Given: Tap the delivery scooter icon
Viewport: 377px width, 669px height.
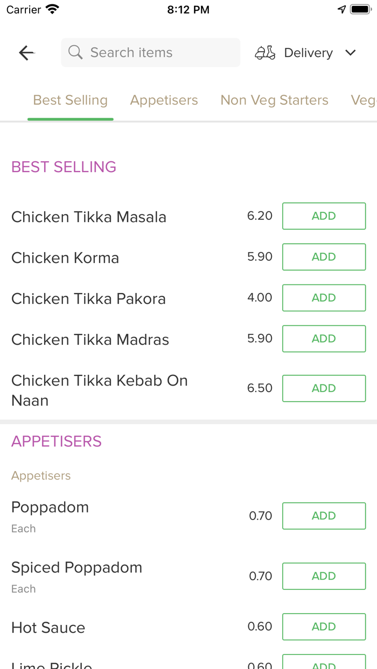Looking at the screenshot, I should pos(265,53).
